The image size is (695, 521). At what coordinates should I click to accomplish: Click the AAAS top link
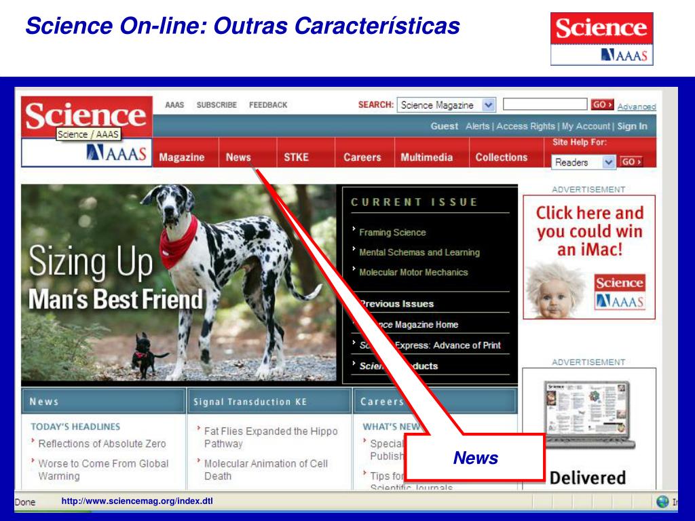tap(174, 105)
